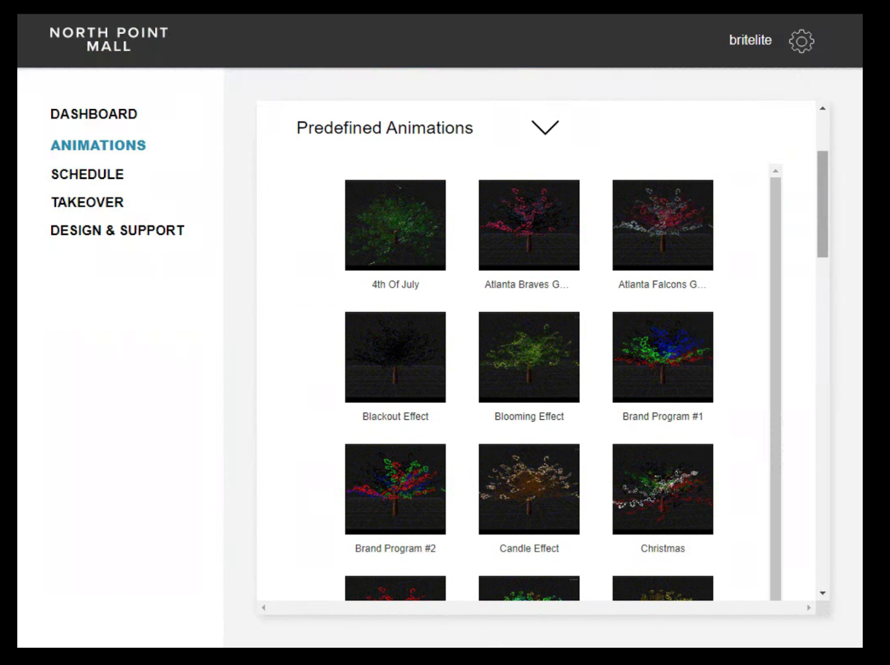890x665 pixels.
Task: Select the 4th Of July animation thumbnail
Action: [x=395, y=225]
